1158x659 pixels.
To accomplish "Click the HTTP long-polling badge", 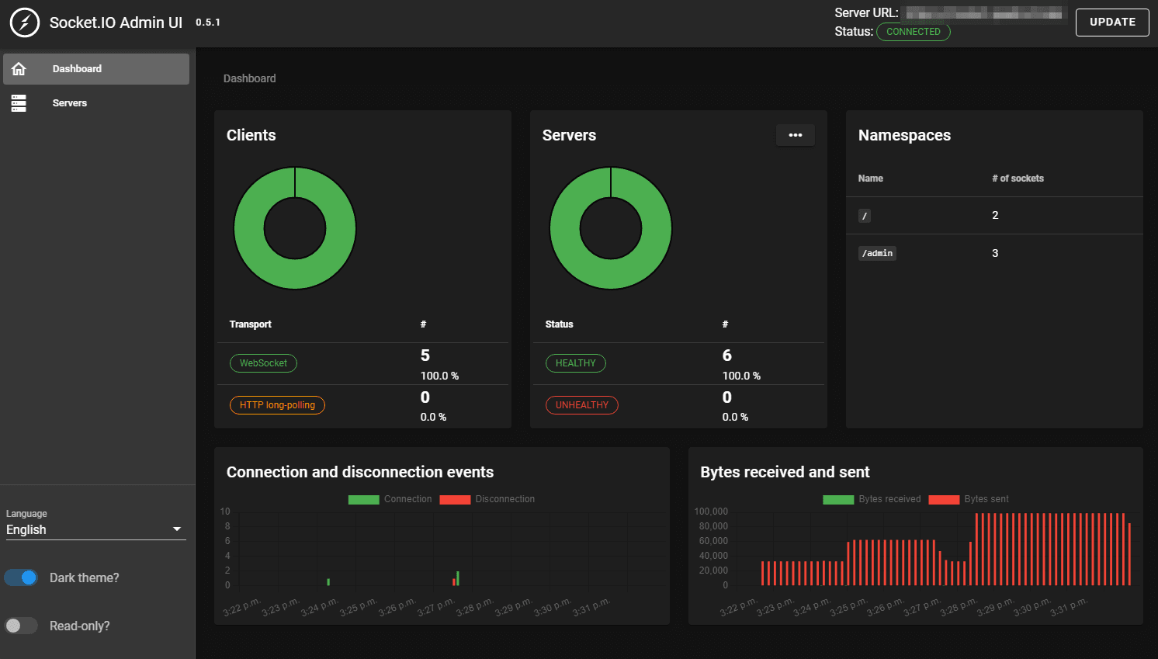I will [x=277, y=404].
